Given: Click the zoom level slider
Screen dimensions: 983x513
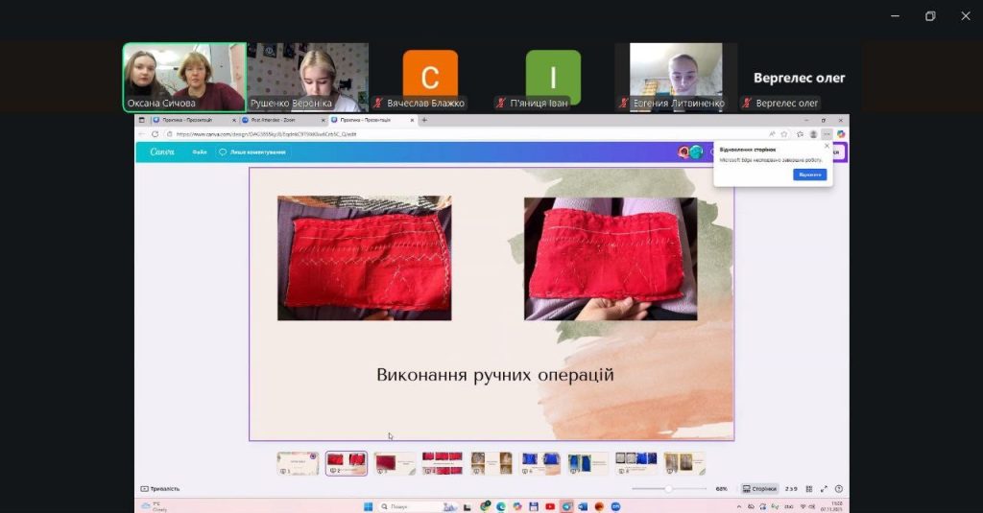Looking at the screenshot, I should pyautogui.click(x=668, y=489).
